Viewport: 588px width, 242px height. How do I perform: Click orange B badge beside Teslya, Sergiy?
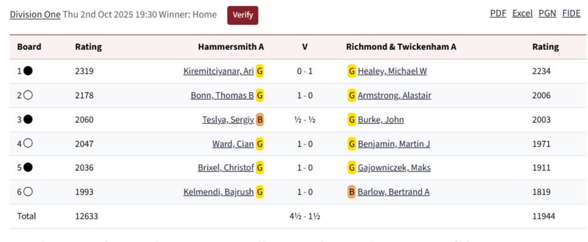point(260,120)
